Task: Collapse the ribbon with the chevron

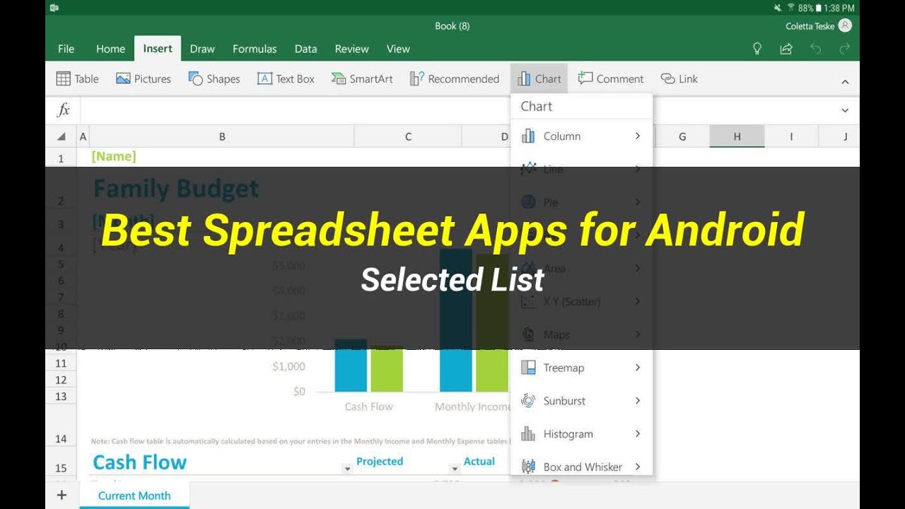Action: 845,82
